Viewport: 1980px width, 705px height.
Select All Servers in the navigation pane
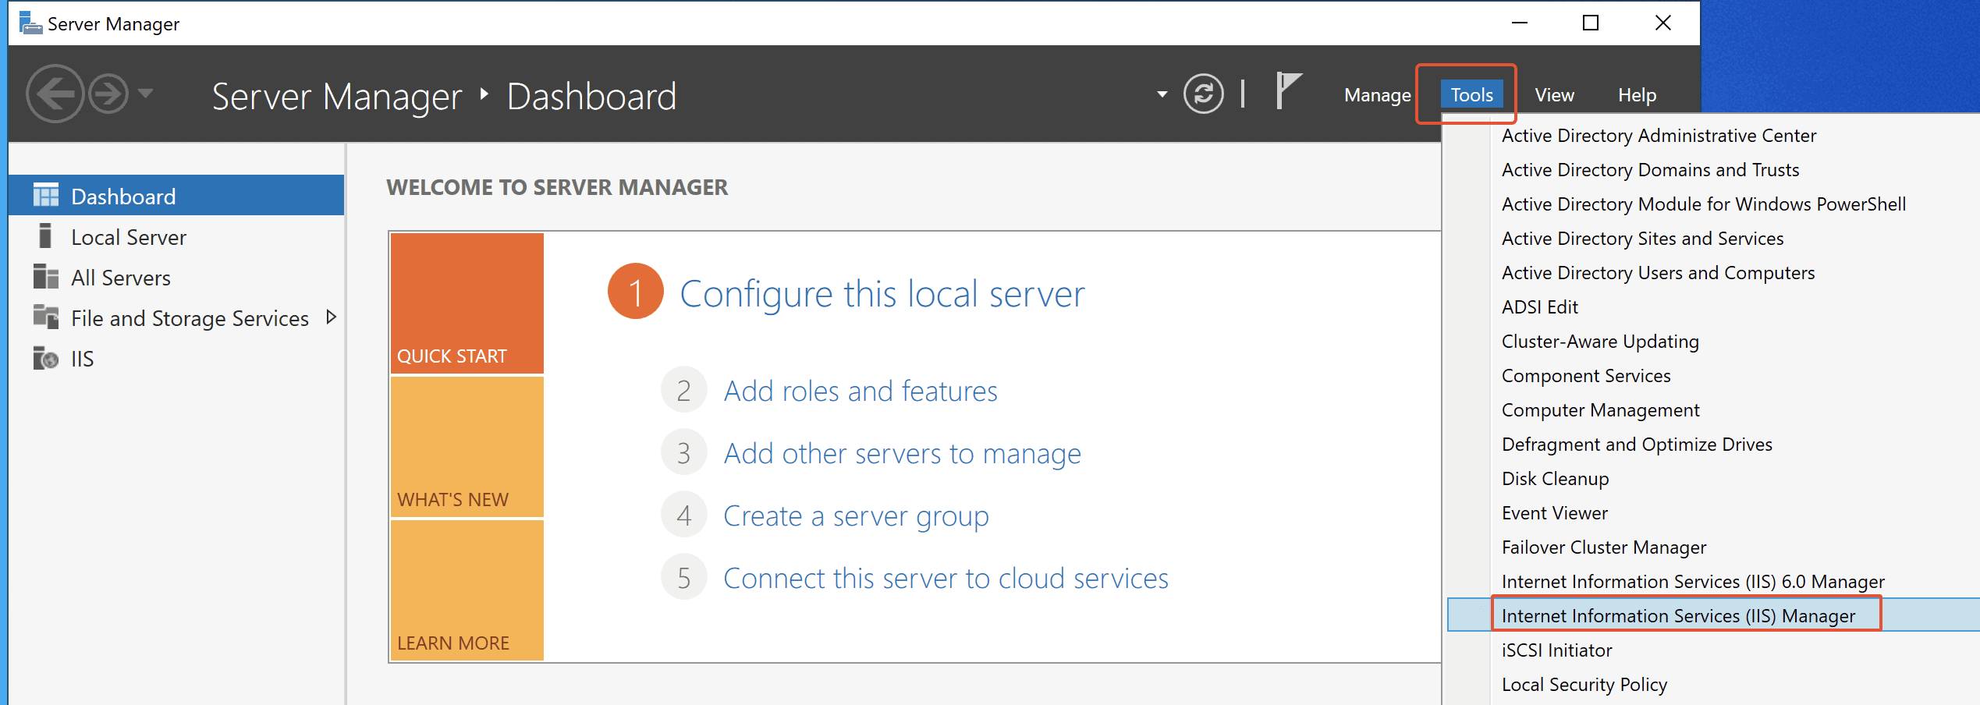[176, 277]
